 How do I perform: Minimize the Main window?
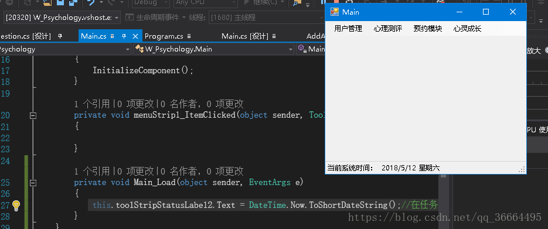[x=459, y=12]
